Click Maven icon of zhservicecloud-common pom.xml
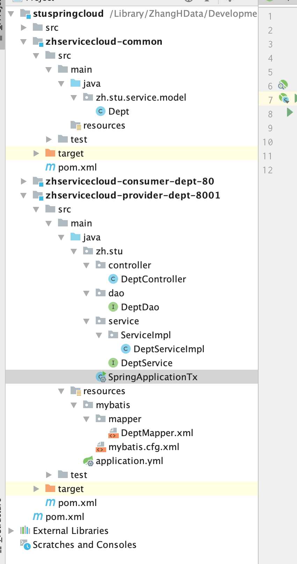 pyautogui.click(x=50, y=167)
